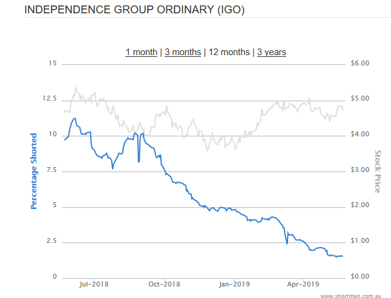Viewport: 391px width, 298px height.
Task: Click the $3.00 price axis label
Action: click(360, 170)
